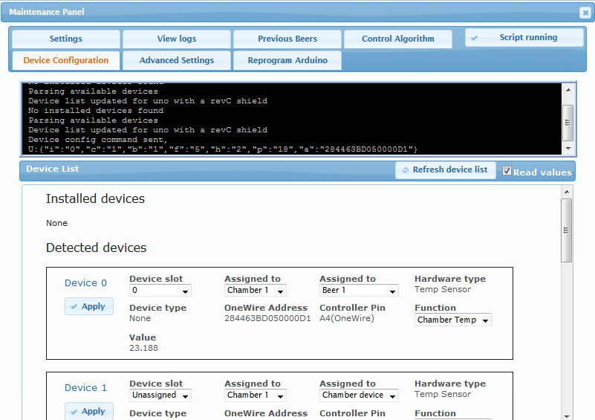This screenshot has width=595, height=420.
Task: Click the Previous Beers tab
Action: 287,39
